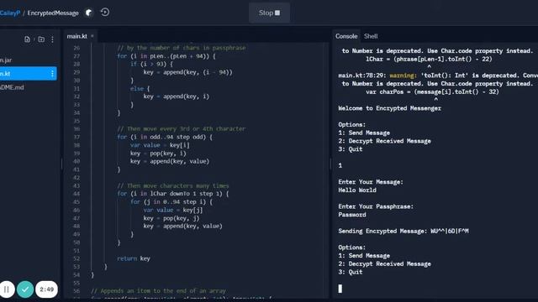
Task: Click the green checkmark finish button
Action: pos(25,289)
